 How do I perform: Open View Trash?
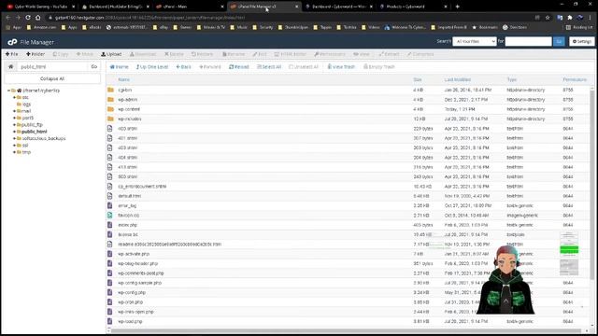coord(341,66)
